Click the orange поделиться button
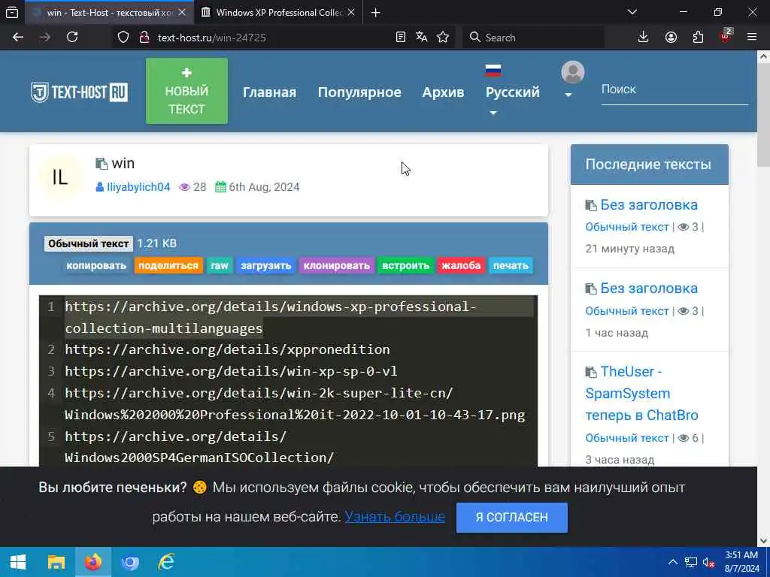This screenshot has width=770, height=577. click(168, 265)
